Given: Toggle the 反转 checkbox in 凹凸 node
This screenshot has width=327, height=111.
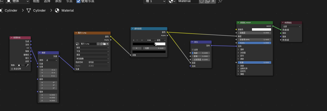Looking at the screenshot, I should tap(193, 50).
